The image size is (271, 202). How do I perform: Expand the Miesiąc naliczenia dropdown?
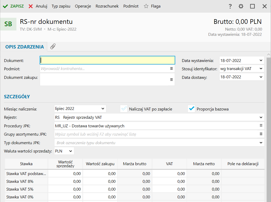(103, 108)
